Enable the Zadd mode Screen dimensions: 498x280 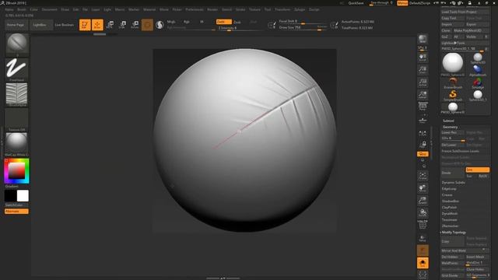[223, 22]
